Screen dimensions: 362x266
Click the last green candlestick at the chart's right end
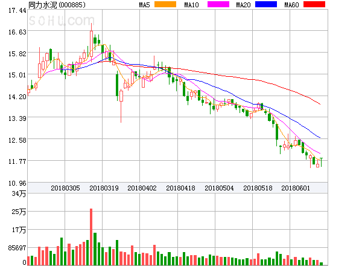[321, 162]
